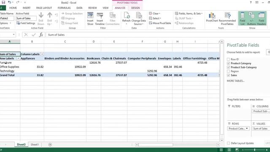This screenshot has width=270, height=152.
Task: Toggle the Field List show button
Action: coord(242,19)
